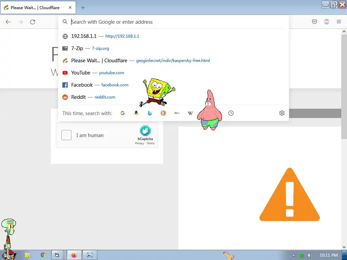Screen dimensions: 347x260
Task: Search this time with eBay
Action: point(177,113)
